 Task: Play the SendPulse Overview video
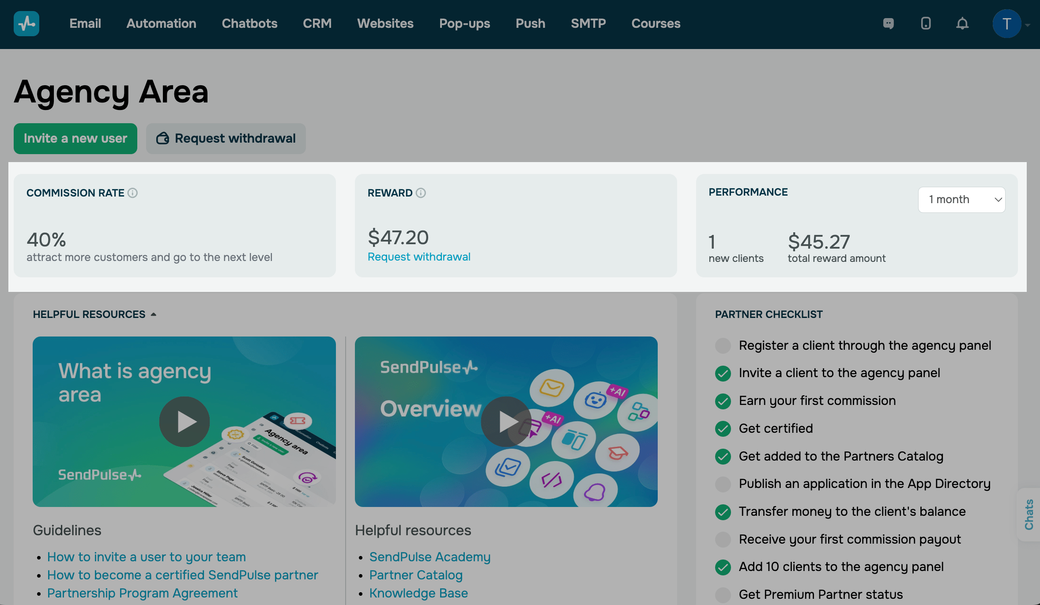click(506, 421)
